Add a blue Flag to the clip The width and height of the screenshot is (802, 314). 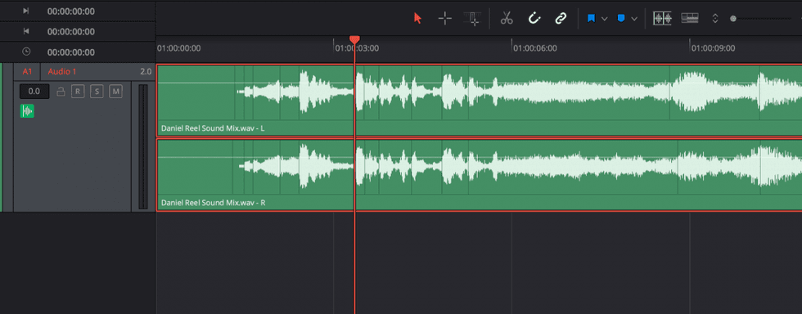click(591, 19)
